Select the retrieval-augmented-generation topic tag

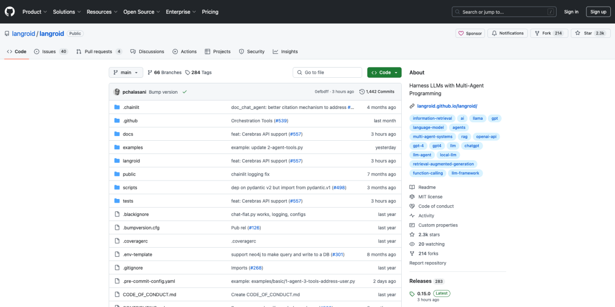tap(444, 164)
